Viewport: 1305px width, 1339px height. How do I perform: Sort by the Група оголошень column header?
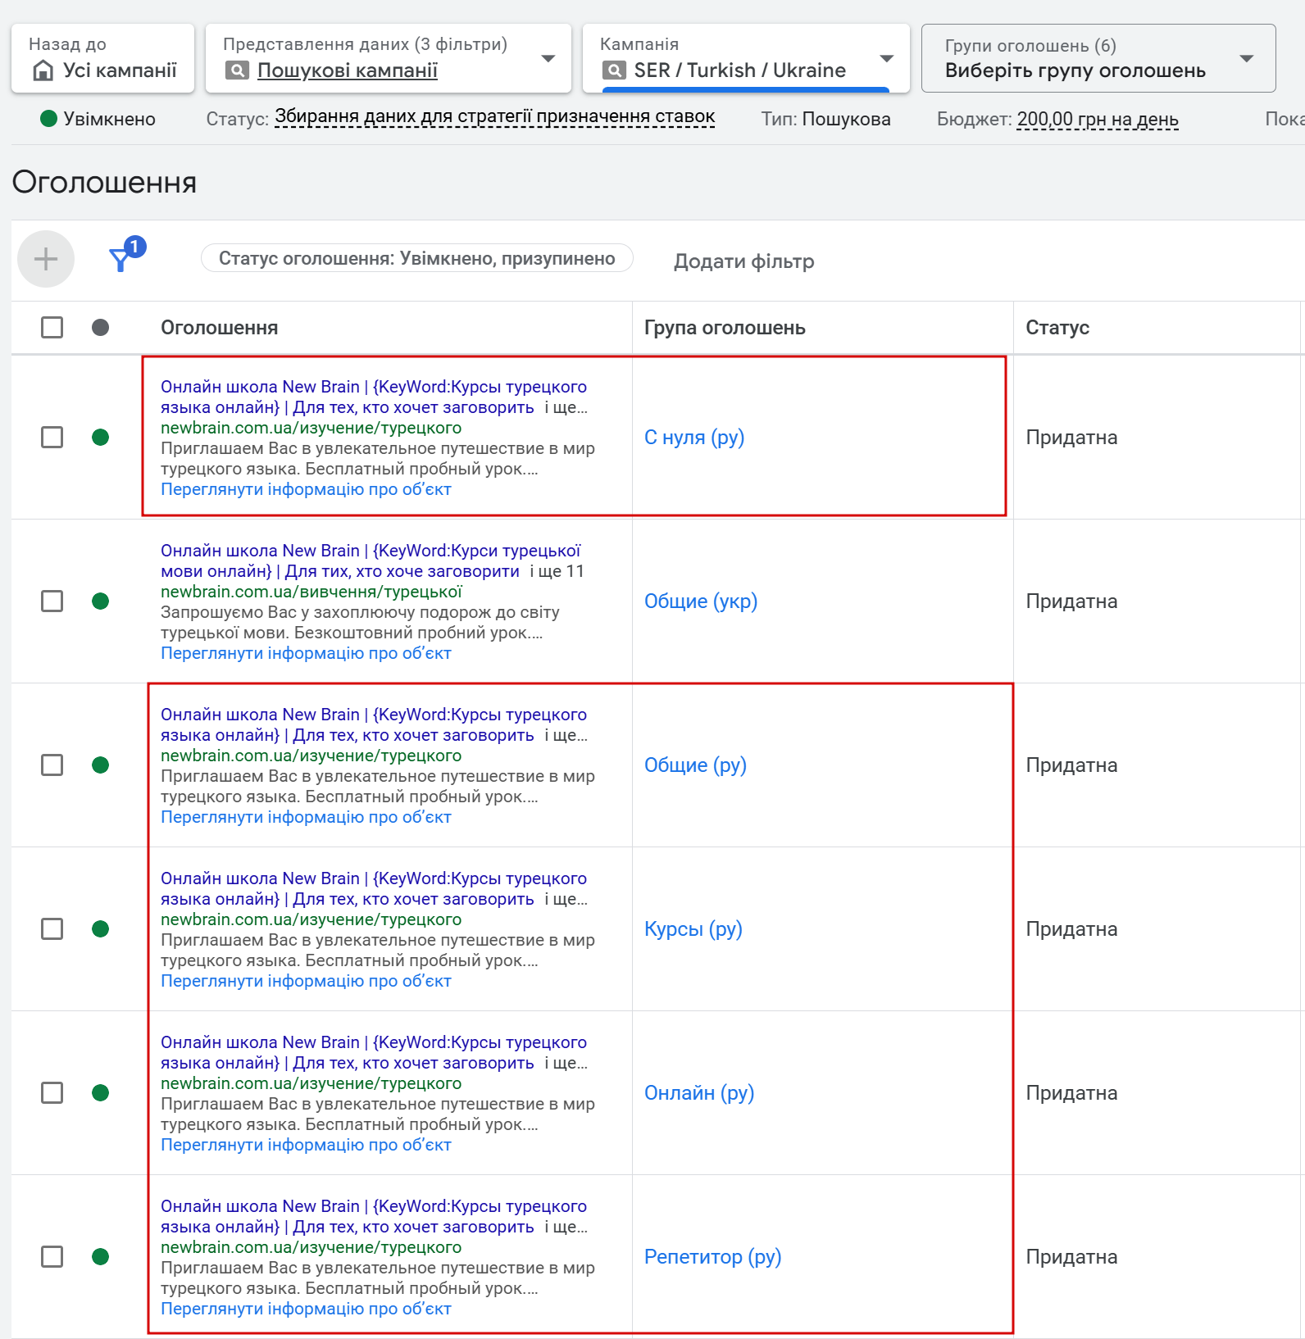click(x=725, y=328)
